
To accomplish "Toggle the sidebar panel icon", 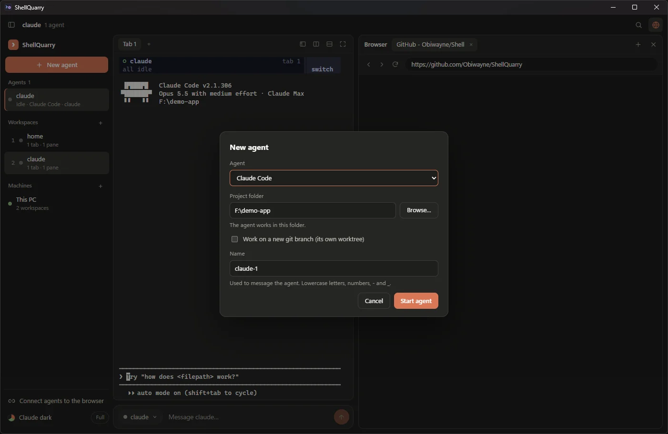I will click(11, 25).
